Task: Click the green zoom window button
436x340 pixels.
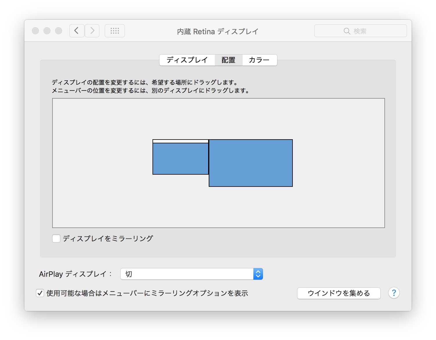Action: click(x=59, y=31)
